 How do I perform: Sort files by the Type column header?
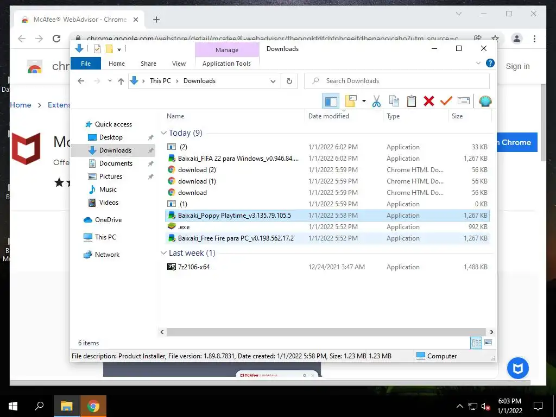click(415, 116)
